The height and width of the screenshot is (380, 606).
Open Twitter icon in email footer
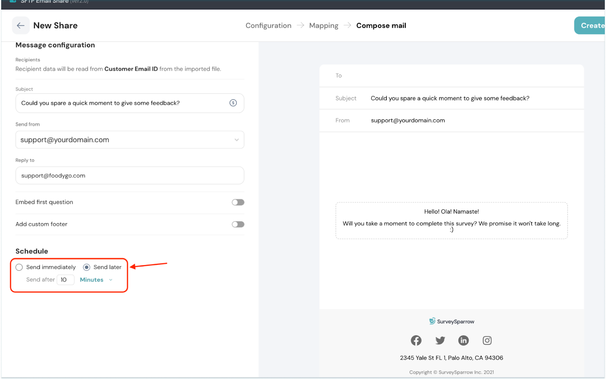[x=440, y=340]
